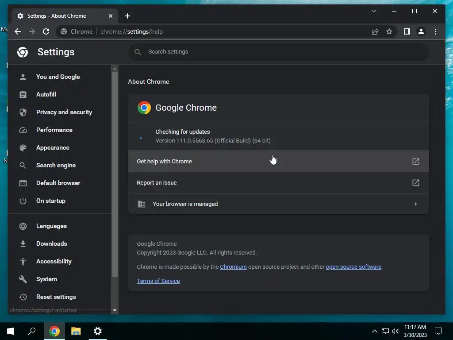Open Chrome's three-dot menu
Screen dimensions: 453x340
[x=435, y=31]
